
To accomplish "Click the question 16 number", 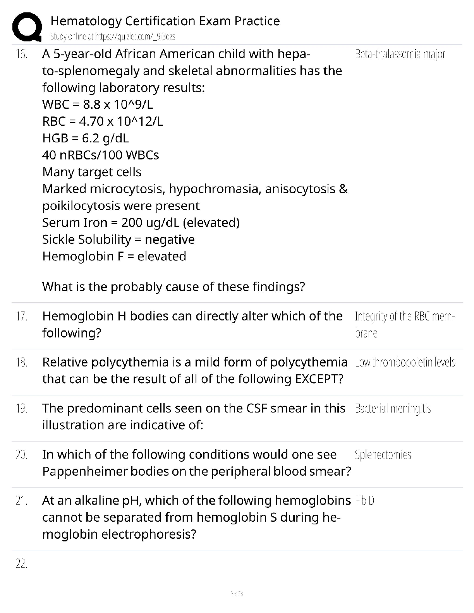I will [21, 54].
